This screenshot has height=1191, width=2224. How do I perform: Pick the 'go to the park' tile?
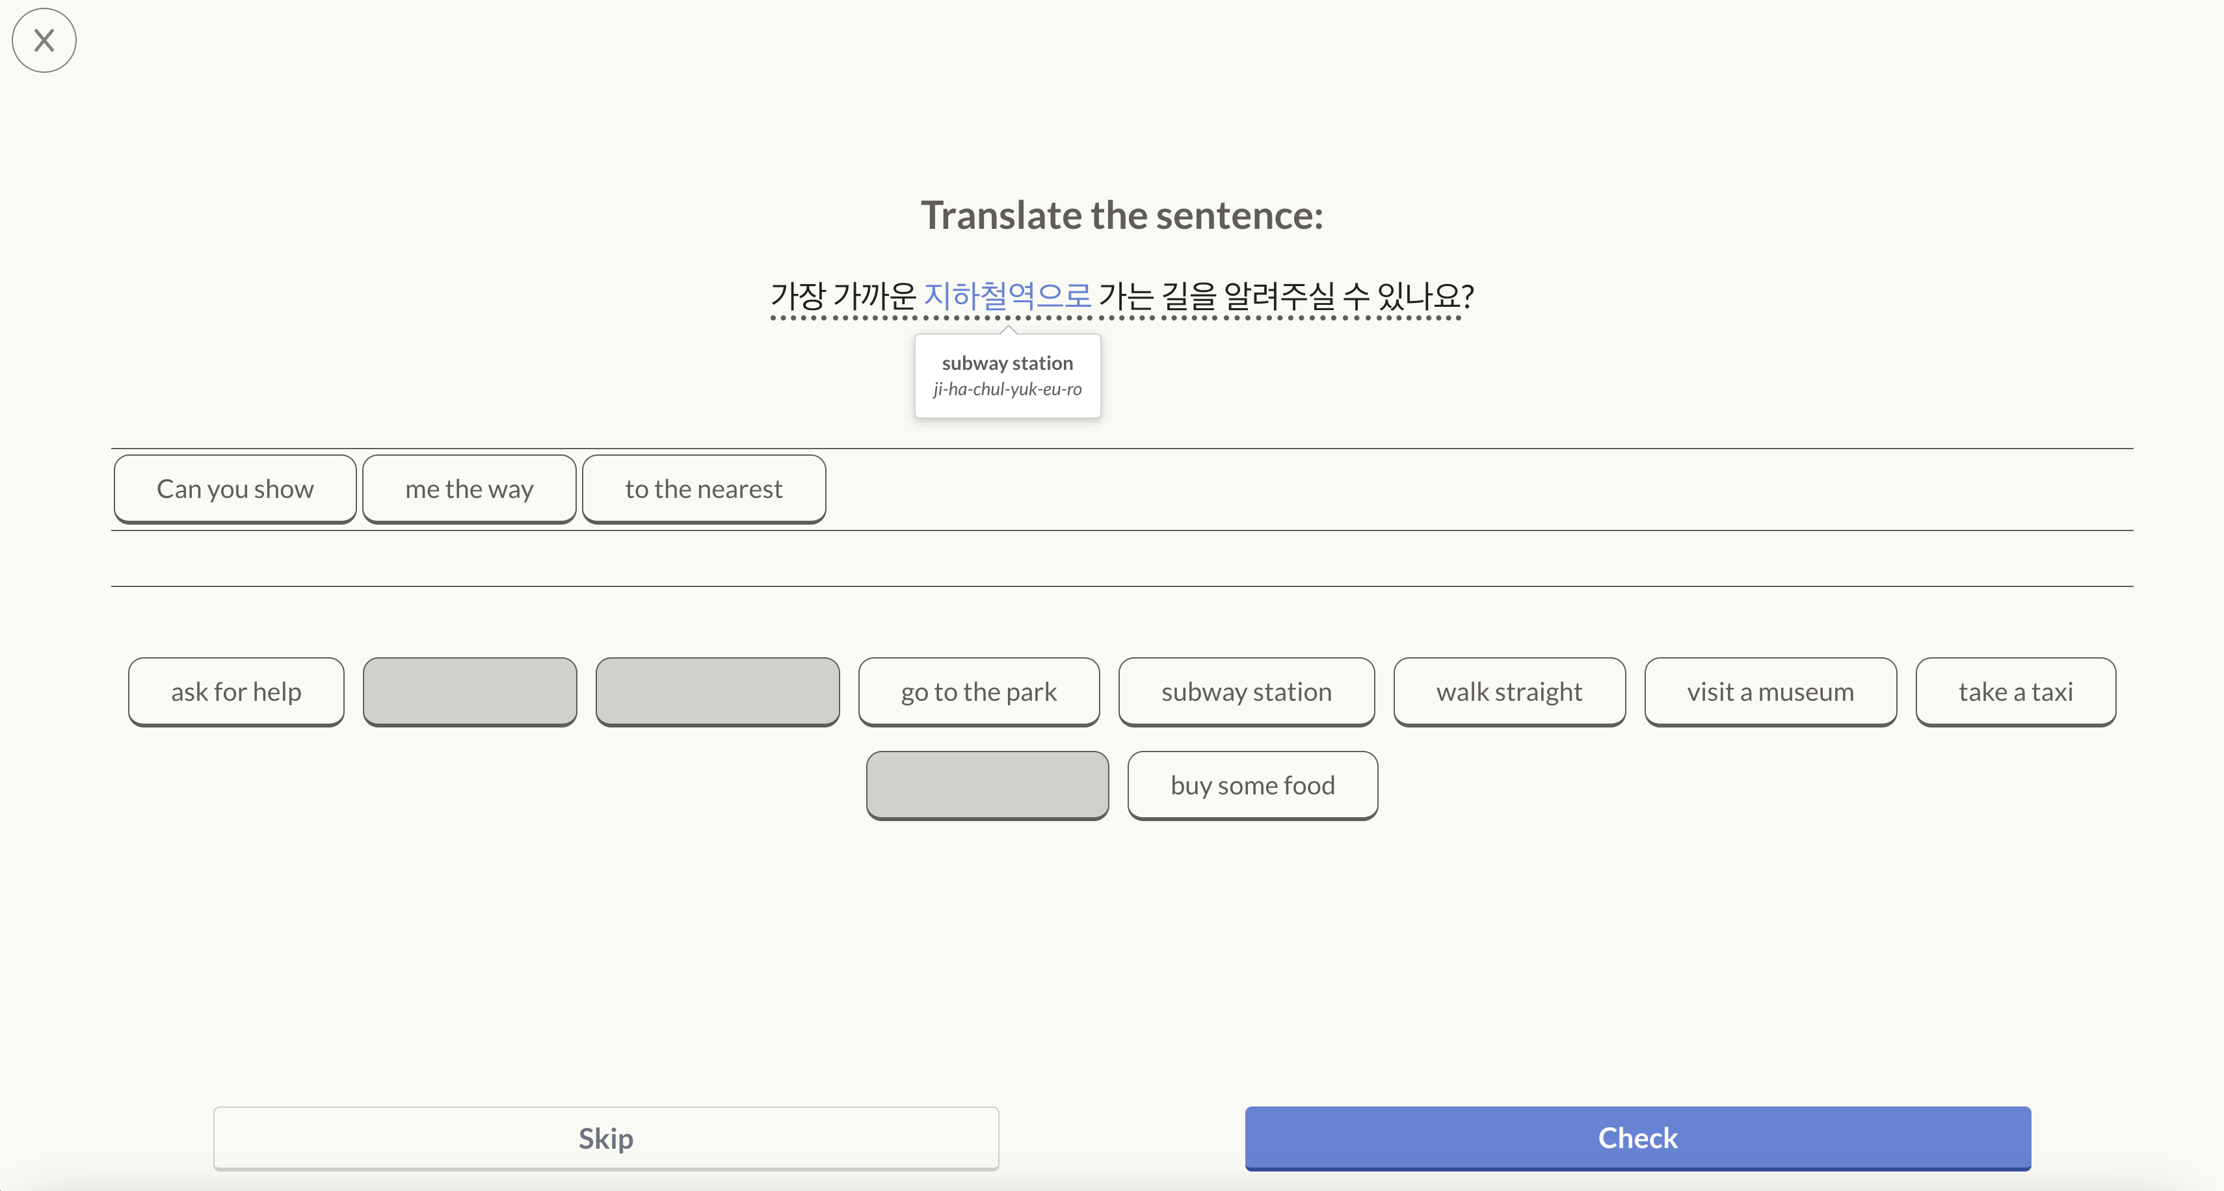(x=978, y=691)
